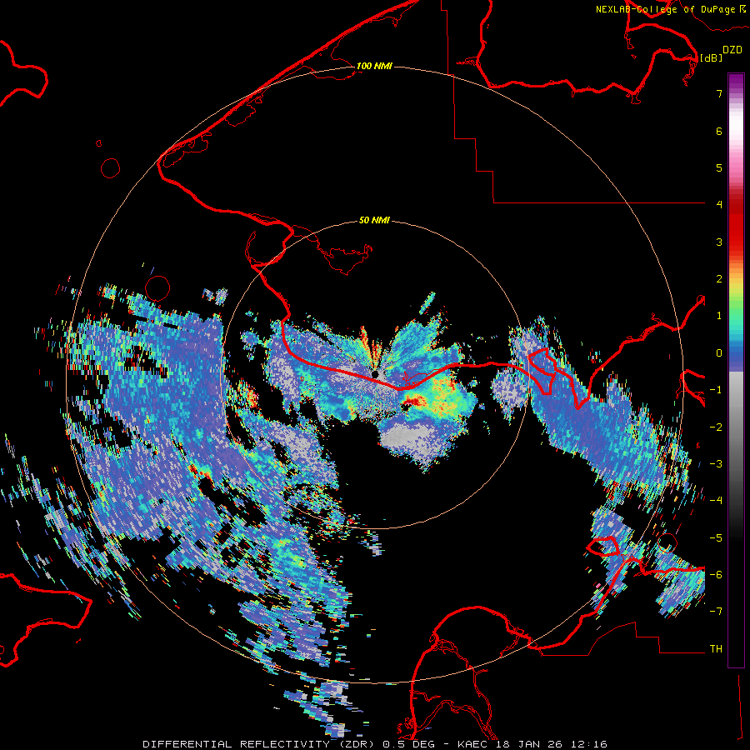This screenshot has height=750, width=750.
Task: Click the 50 NMI range ring label
Action: (x=374, y=220)
